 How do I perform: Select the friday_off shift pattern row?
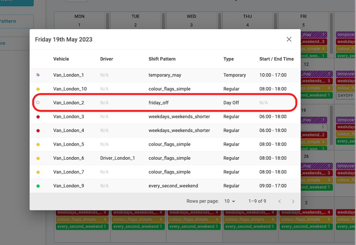159,103
